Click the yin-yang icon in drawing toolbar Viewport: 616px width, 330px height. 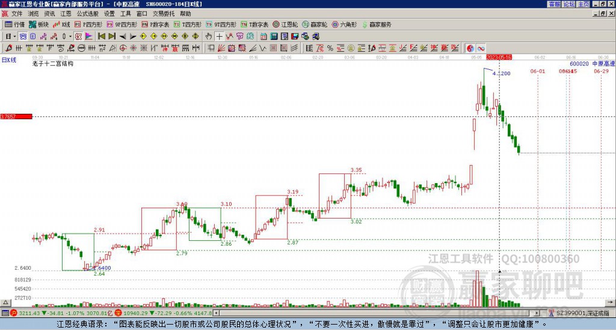coord(470,48)
